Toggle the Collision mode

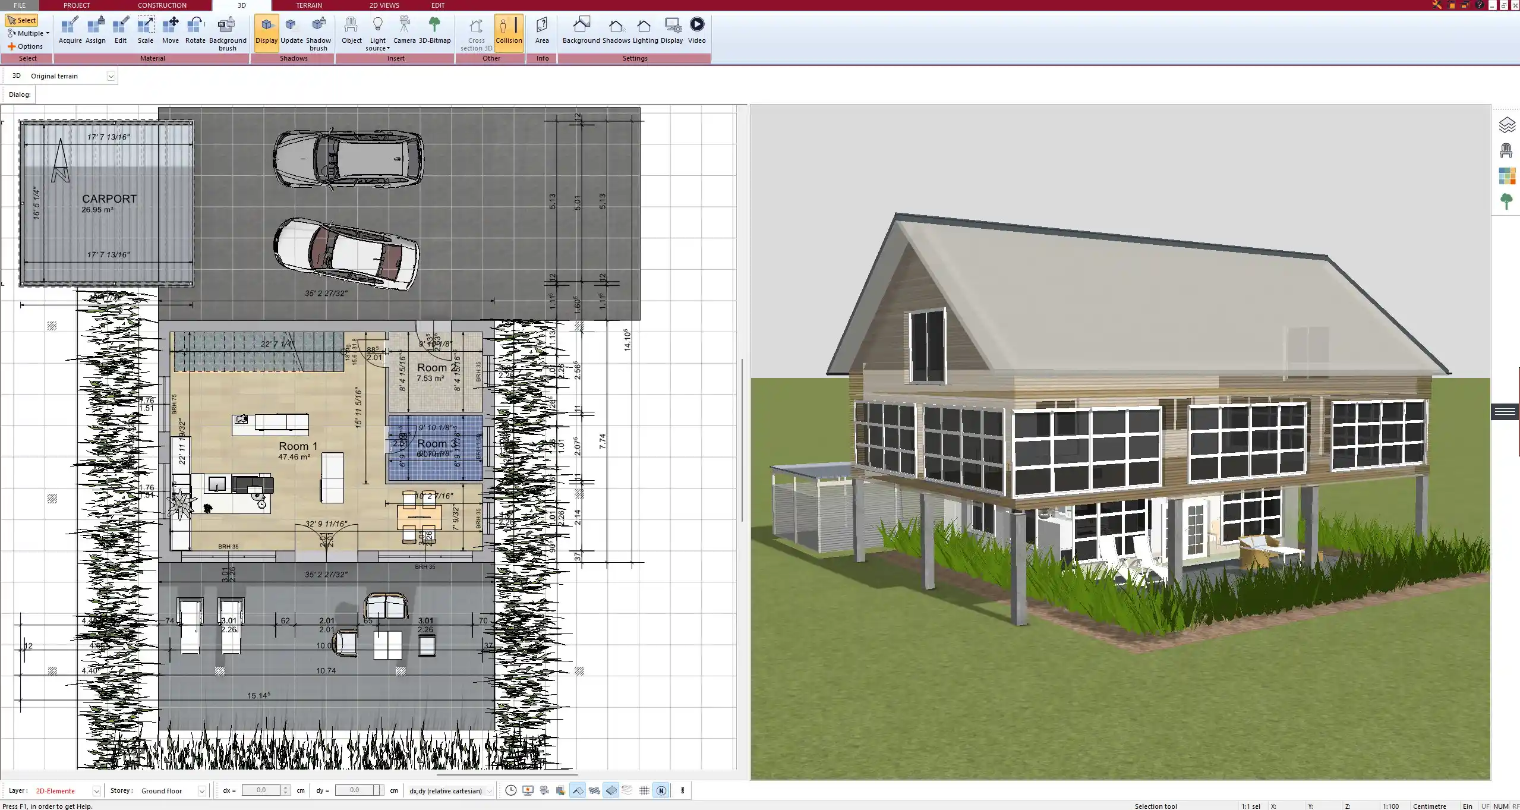(509, 33)
